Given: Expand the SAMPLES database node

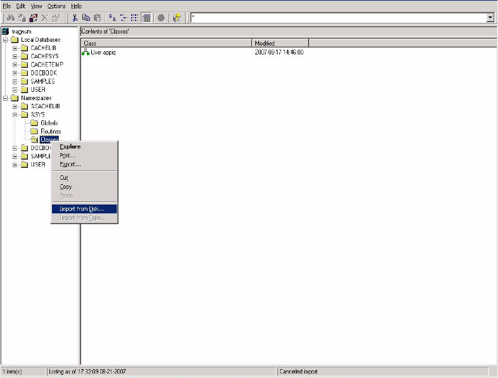Looking at the screenshot, I should 15,82.
